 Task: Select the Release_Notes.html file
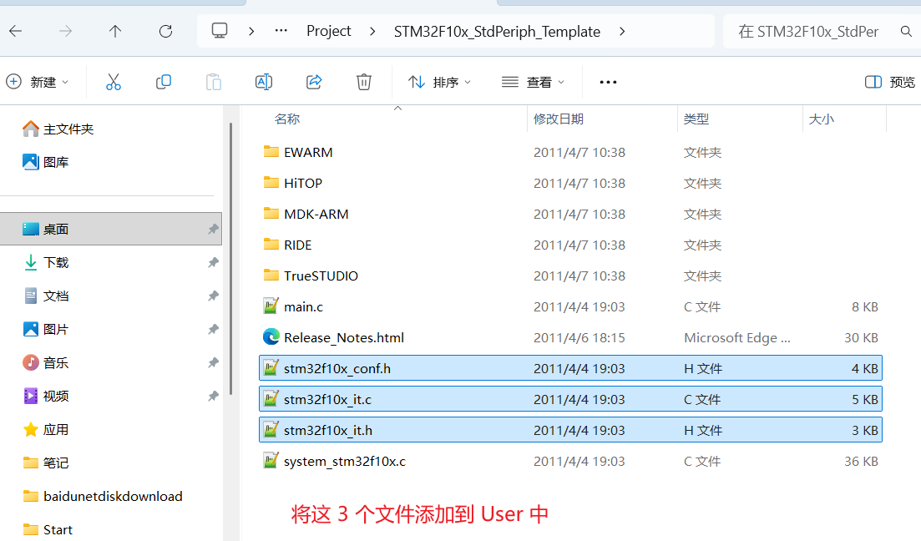coord(570,338)
